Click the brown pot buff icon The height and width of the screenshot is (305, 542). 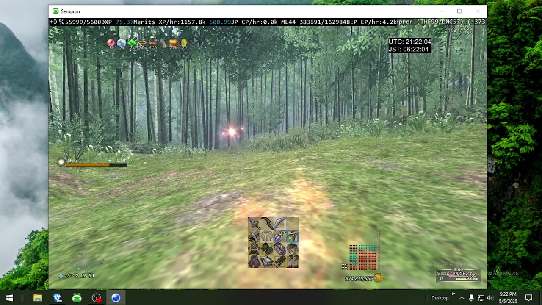[x=153, y=42]
